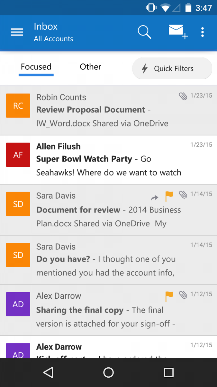This screenshot has width=217, height=387.
Task: Switch to the Other tab
Action: coord(90,67)
